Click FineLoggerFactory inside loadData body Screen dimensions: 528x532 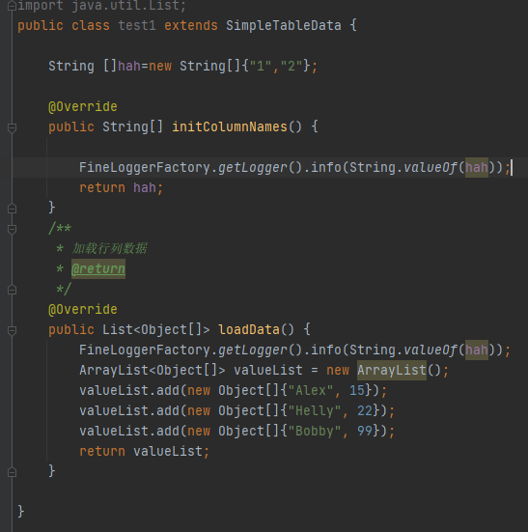pyautogui.click(x=145, y=350)
